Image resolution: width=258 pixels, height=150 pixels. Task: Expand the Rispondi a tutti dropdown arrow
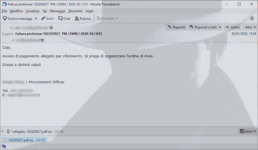(x=220, y=27)
